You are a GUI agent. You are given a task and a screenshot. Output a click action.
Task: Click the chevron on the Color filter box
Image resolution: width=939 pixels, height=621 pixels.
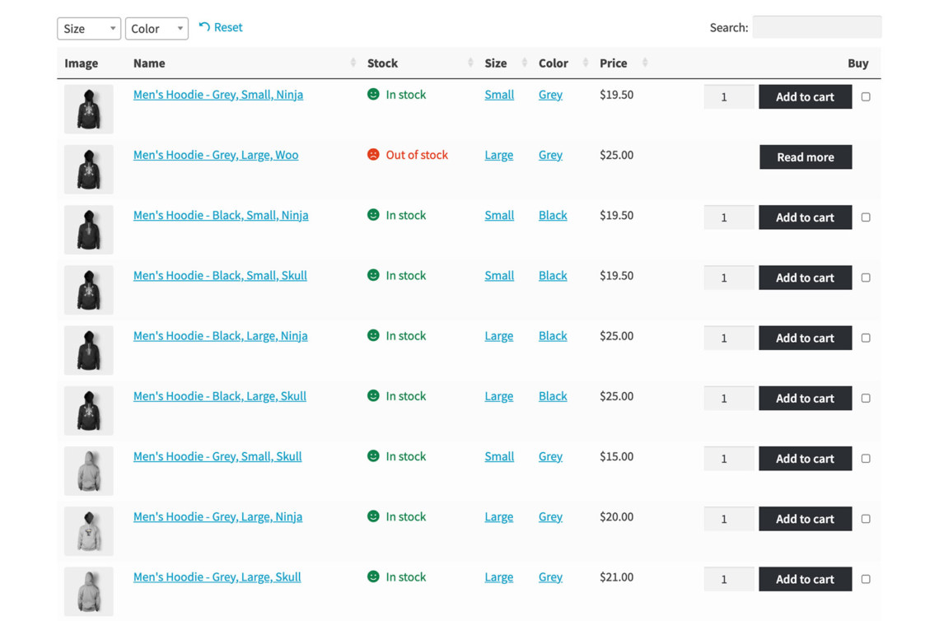tap(180, 28)
